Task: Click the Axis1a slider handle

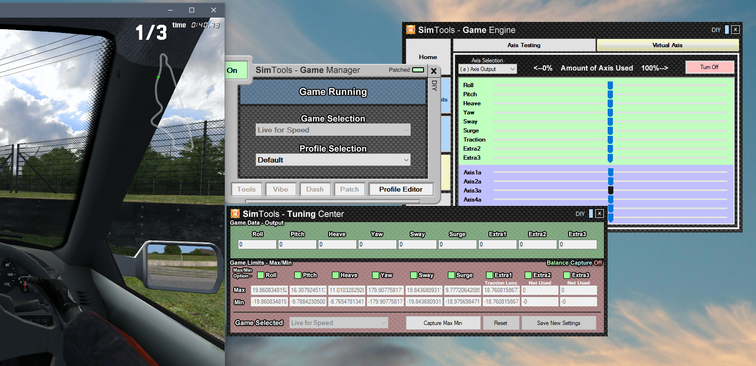Action: (611, 173)
